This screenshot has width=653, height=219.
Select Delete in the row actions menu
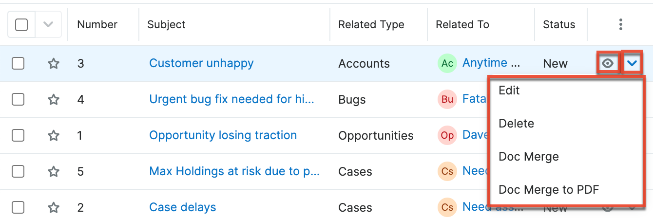[516, 124]
